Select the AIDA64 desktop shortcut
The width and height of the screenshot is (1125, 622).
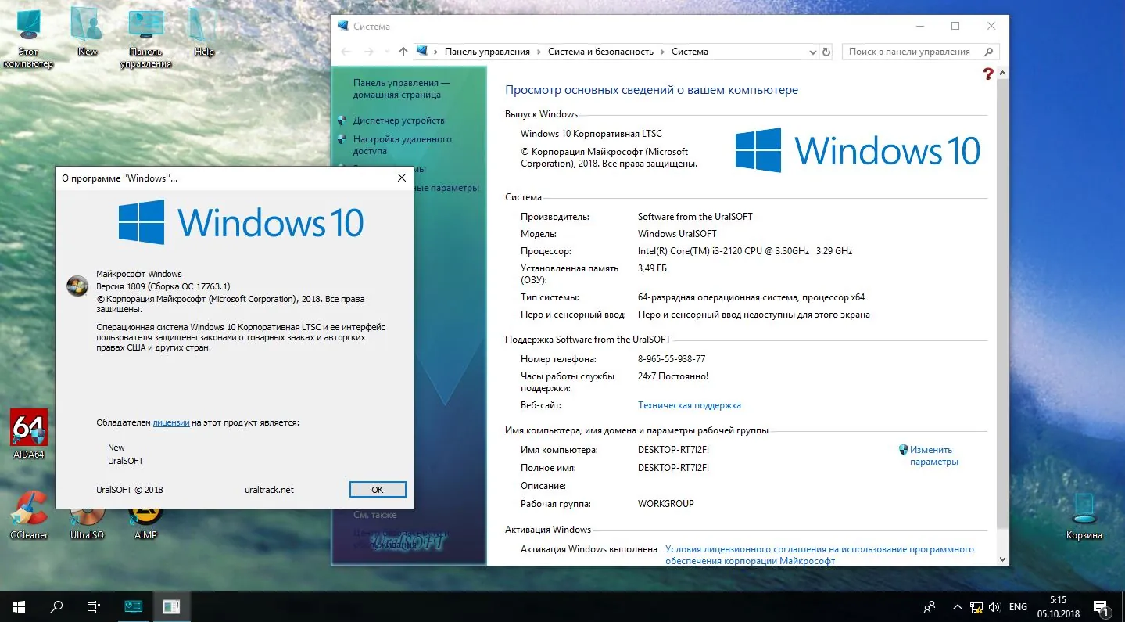tap(29, 433)
